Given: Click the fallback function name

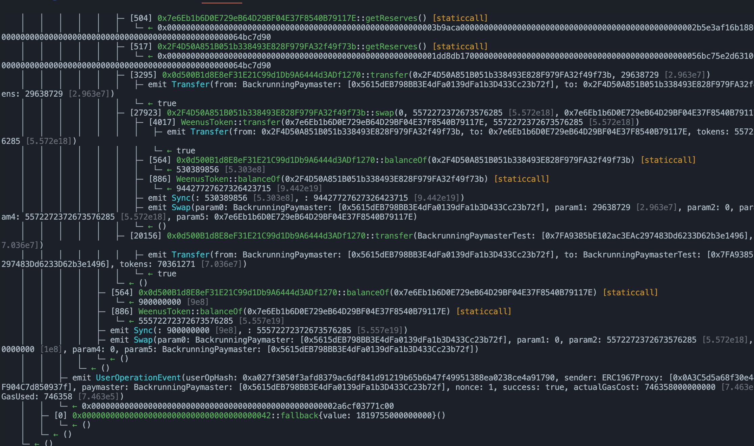Looking at the screenshot, I should 299,415.
